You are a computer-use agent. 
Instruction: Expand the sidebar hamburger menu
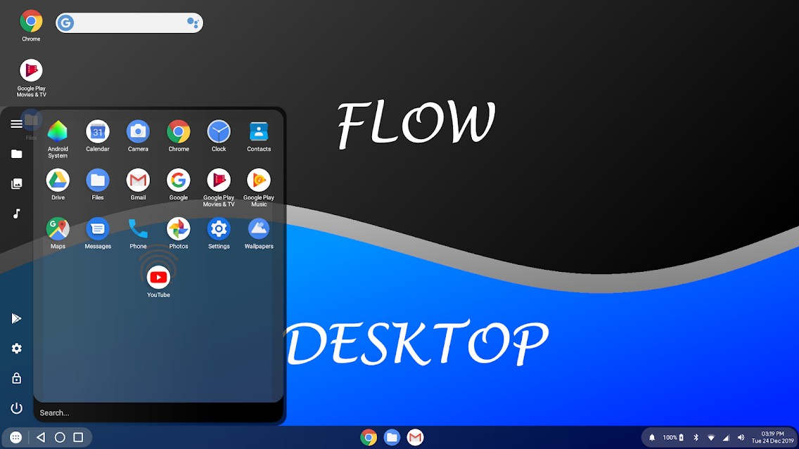pos(16,124)
